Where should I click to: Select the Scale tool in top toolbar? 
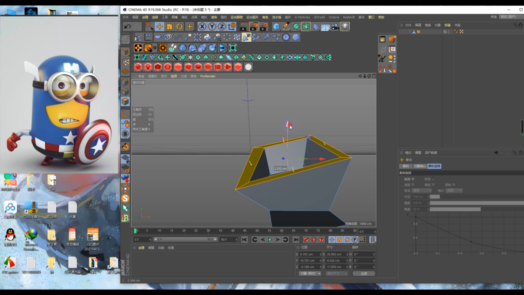[169, 26]
